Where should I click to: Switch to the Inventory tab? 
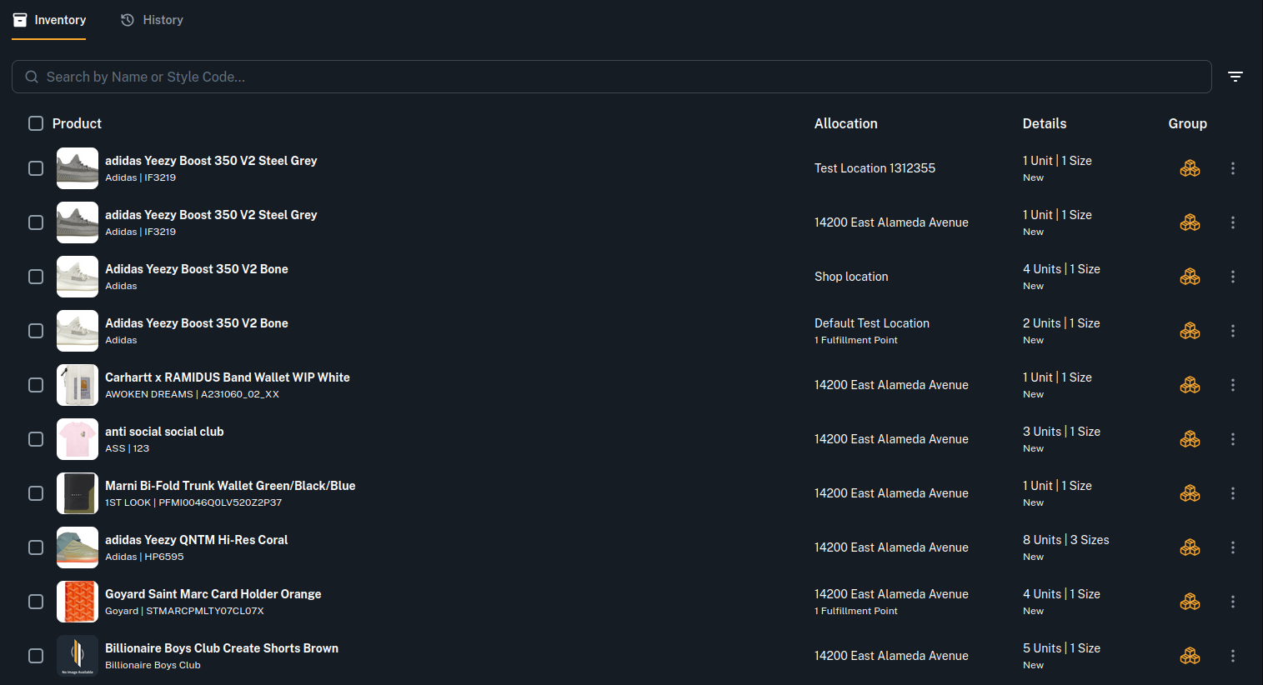click(x=49, y=20)
